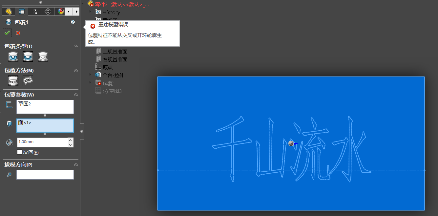Select the 零件3 root node in tree

click(x=122, y=5)
